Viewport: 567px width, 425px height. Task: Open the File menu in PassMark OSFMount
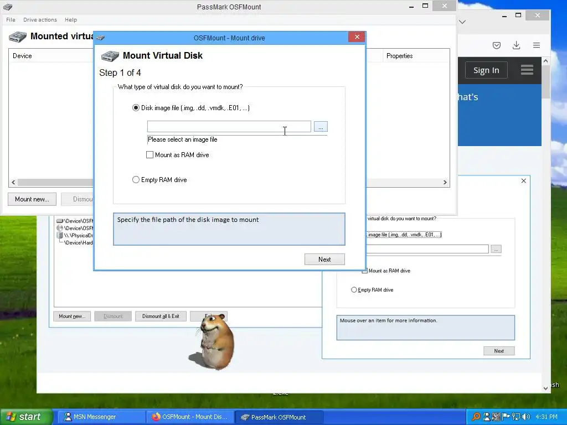(x=11, y=20)
